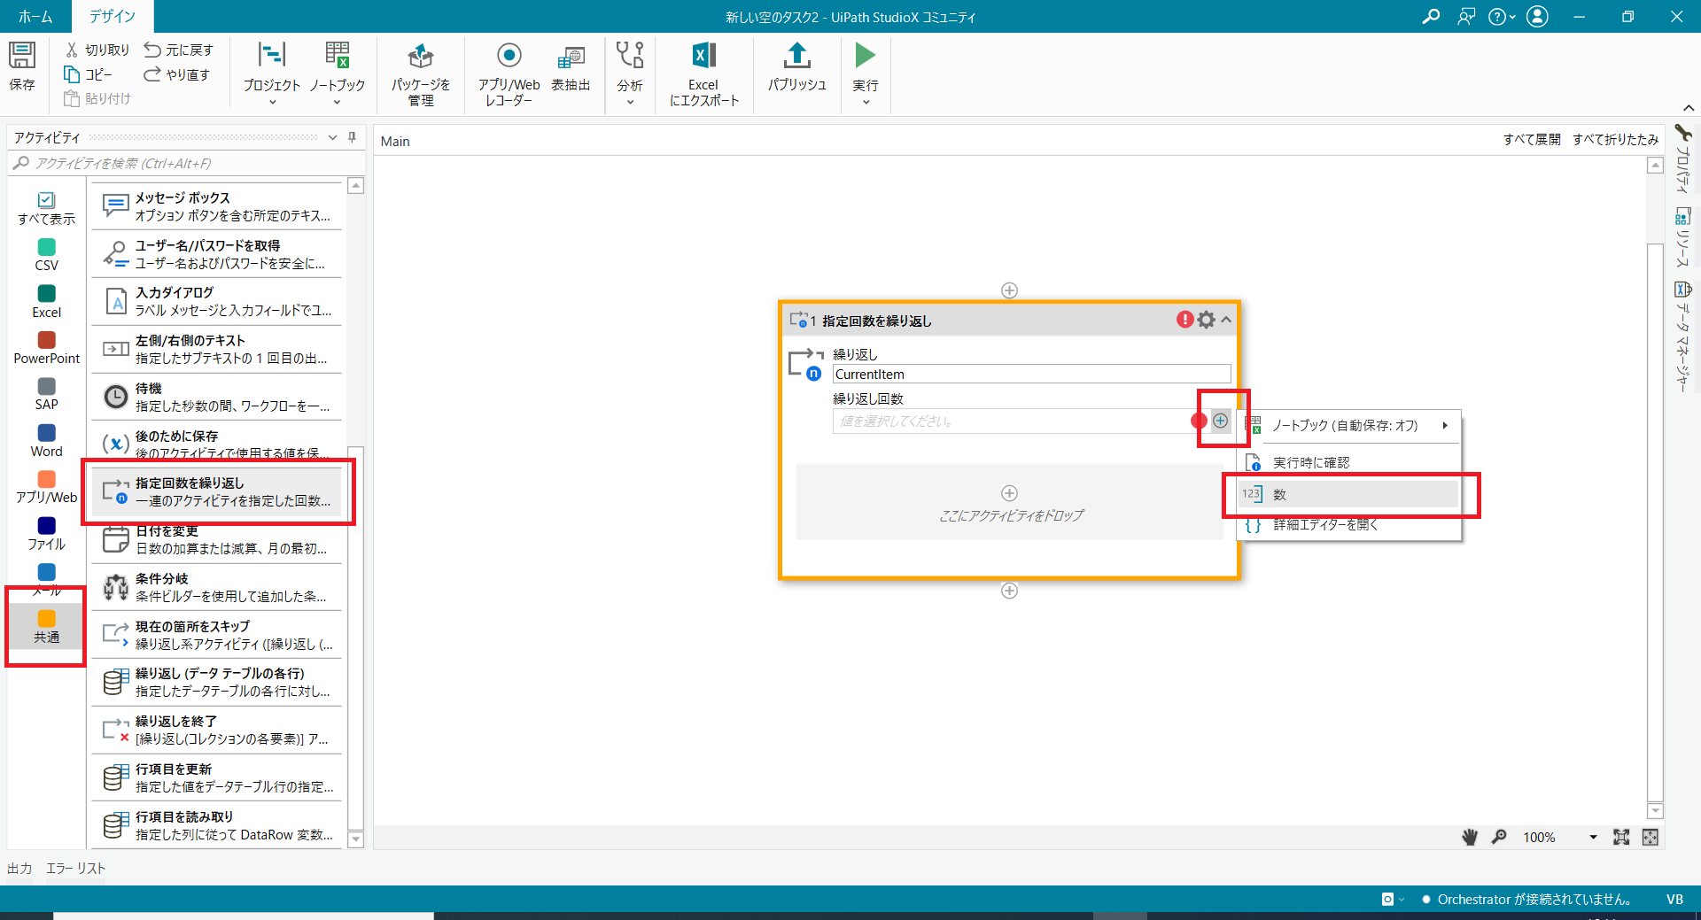Open the zoom 100% dropdown
This screenshot has height=920, width=1701.
click(x=1593, y=837)
